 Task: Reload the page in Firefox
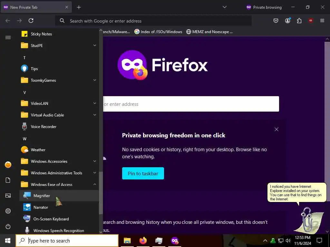31,21
